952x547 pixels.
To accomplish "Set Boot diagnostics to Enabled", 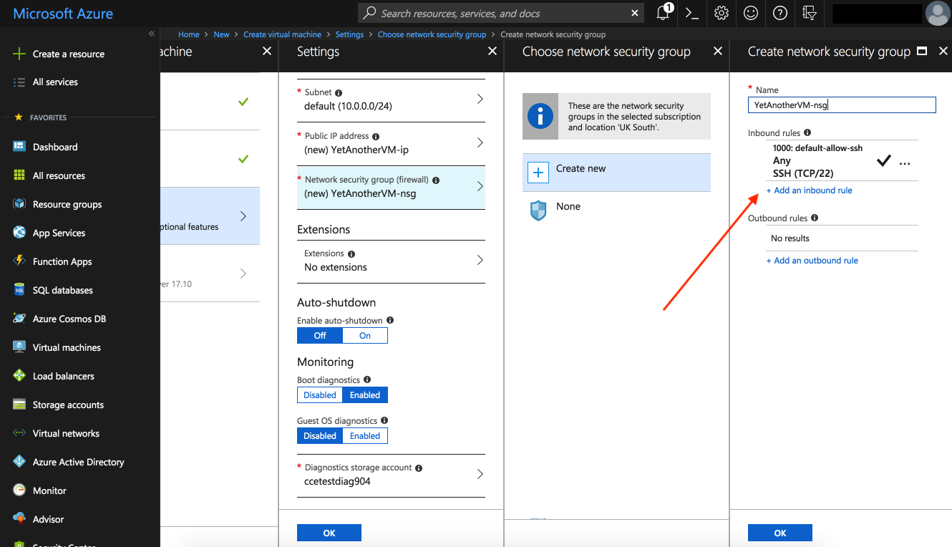I will [365, 395].
